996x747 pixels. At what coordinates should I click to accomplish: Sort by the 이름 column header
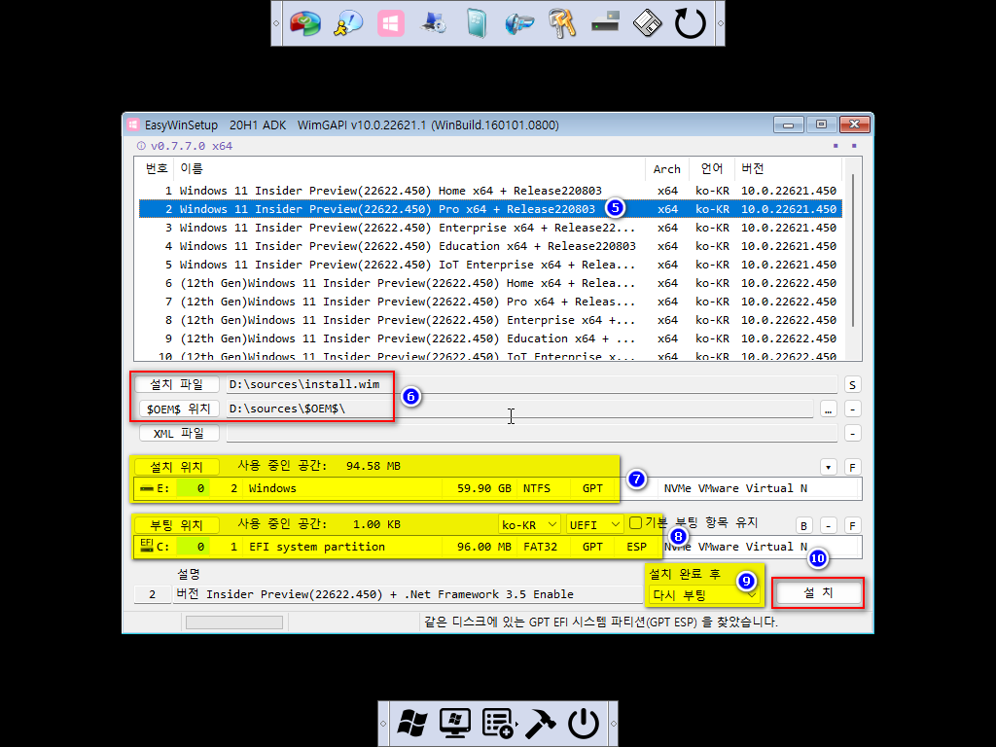tap(409, 168)
